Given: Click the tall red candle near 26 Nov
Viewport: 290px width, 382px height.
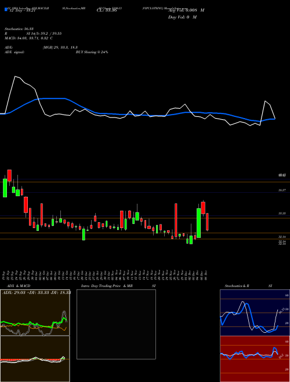Looking at the screenshot, I should coord(176,220).
